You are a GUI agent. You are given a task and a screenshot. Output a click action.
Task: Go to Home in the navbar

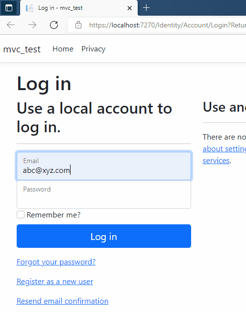63,49
